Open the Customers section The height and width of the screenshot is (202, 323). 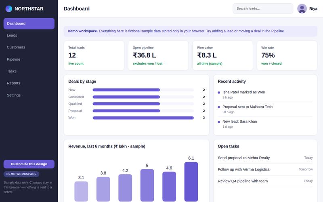tap(29, 47)
